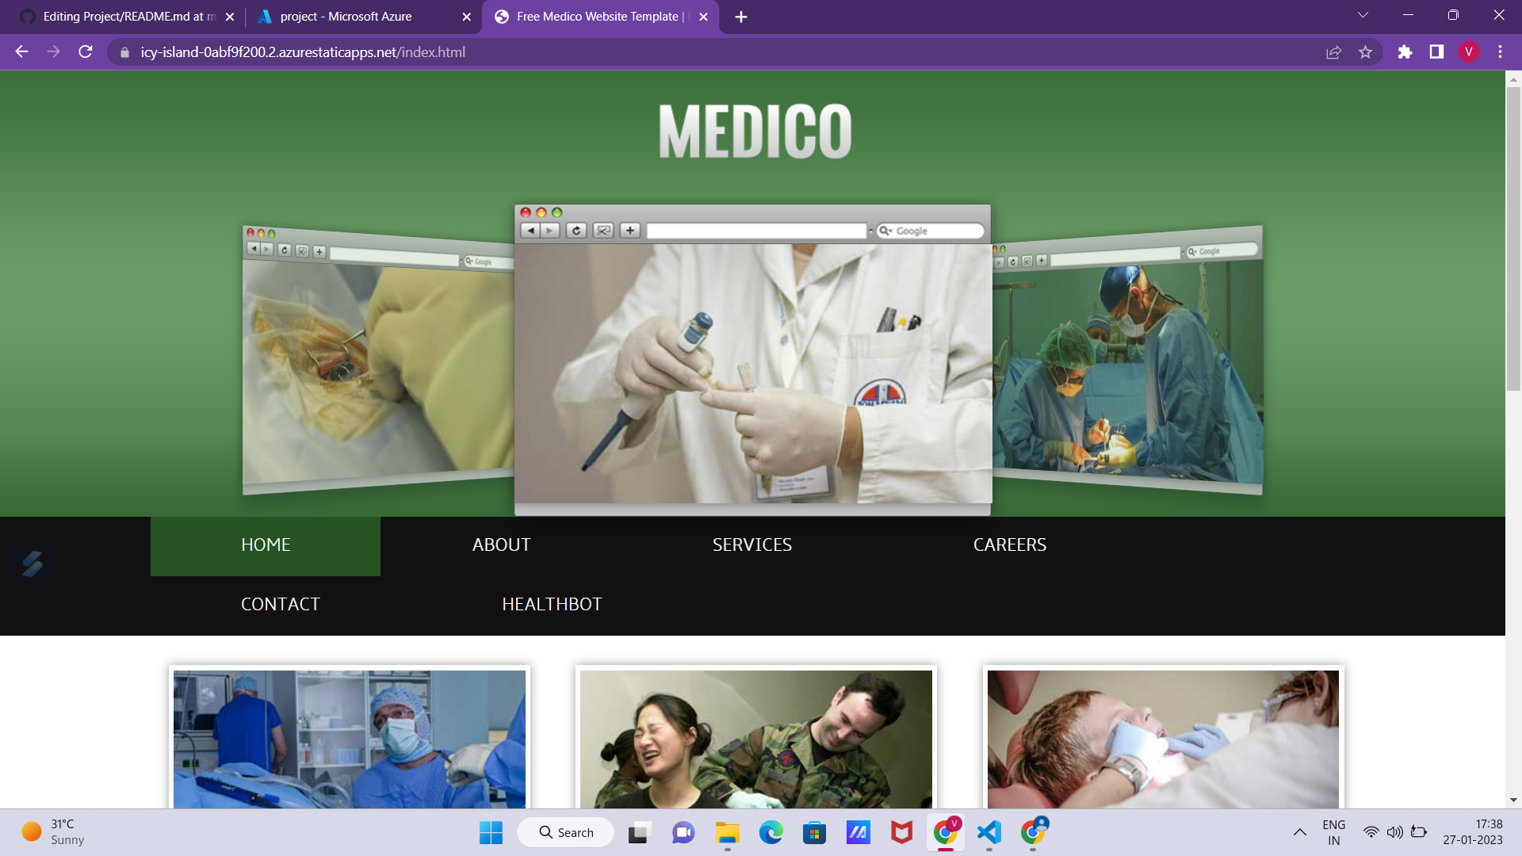Open the Chrome three-dot menu
Image resolution: width=1522 pixels, height=856 pixels.
[1500, 52]
